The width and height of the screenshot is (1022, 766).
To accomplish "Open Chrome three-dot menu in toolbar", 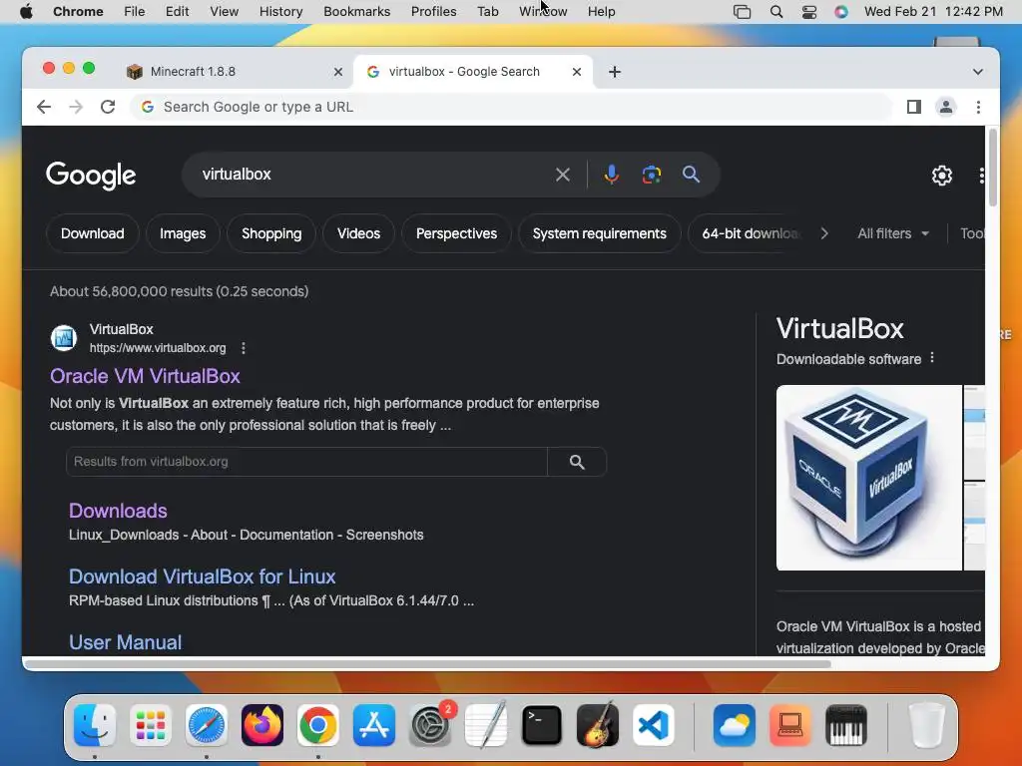I will (978, 107).
